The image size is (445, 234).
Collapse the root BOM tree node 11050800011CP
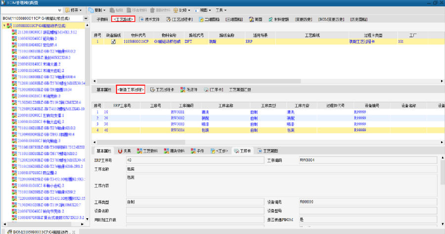tap(4, 26)
